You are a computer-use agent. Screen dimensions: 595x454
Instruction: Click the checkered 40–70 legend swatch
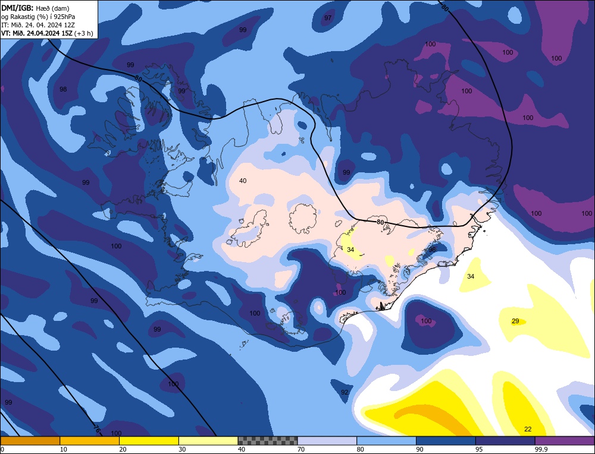click(x=268, y=440)
